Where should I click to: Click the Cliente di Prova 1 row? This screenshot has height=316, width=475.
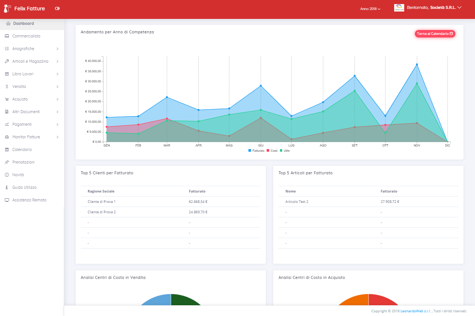(171, 202)
